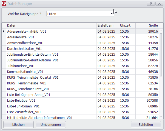
Task: Click the help question mark button
Action: pyautogui.click(x=151, y=4)
